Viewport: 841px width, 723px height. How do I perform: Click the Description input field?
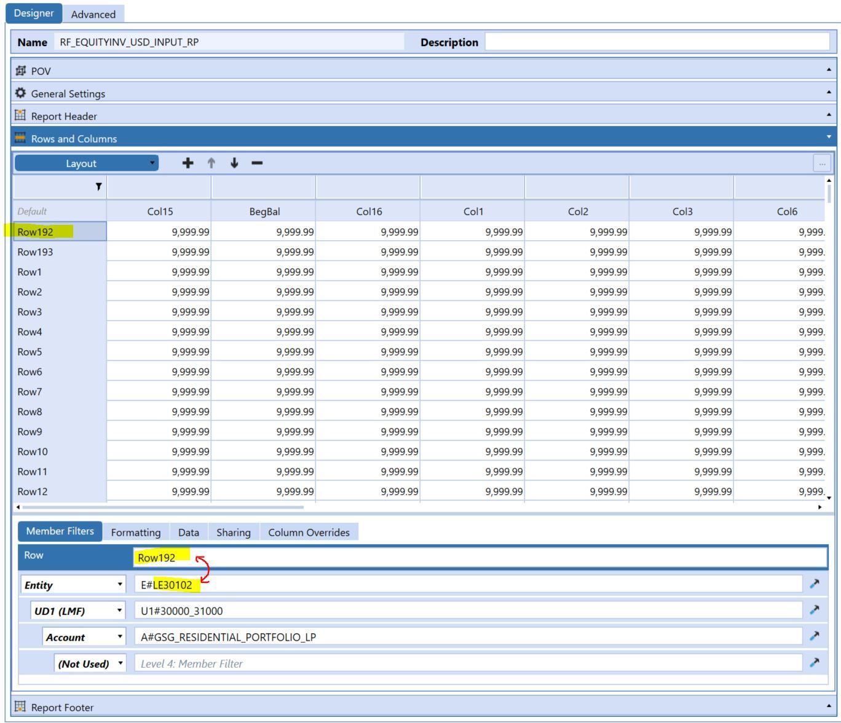pos(657,42)
